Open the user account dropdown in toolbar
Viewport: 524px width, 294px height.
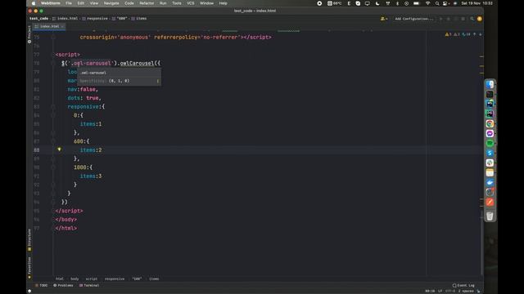(x=384, y=19)
